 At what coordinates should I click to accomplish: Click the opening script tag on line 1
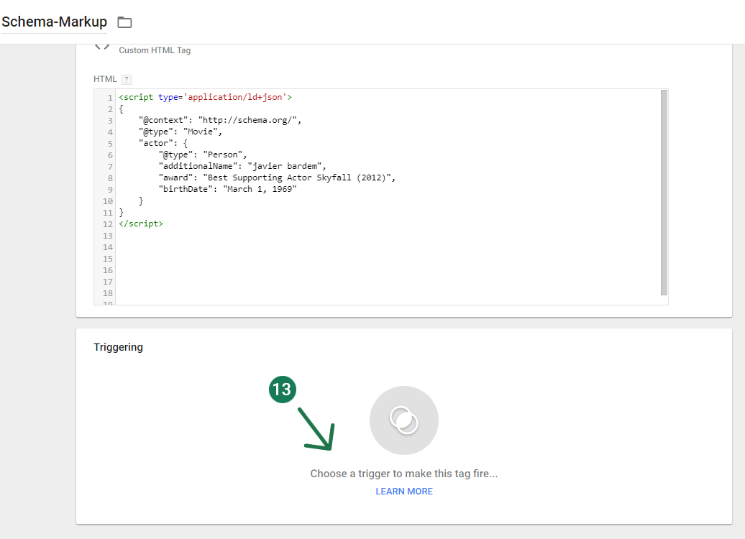205,98
